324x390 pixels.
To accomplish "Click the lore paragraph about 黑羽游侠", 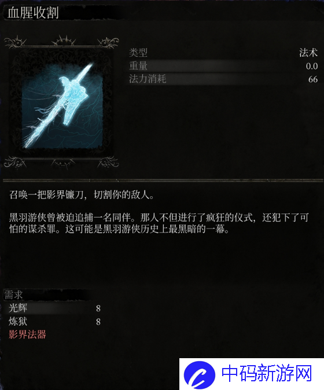I will tap(159, 223).
